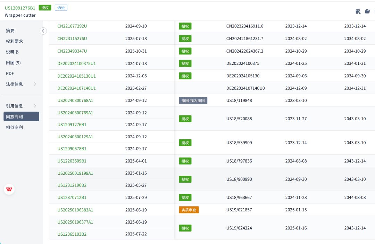Open patent CN223493347U

tap(72, 51)
